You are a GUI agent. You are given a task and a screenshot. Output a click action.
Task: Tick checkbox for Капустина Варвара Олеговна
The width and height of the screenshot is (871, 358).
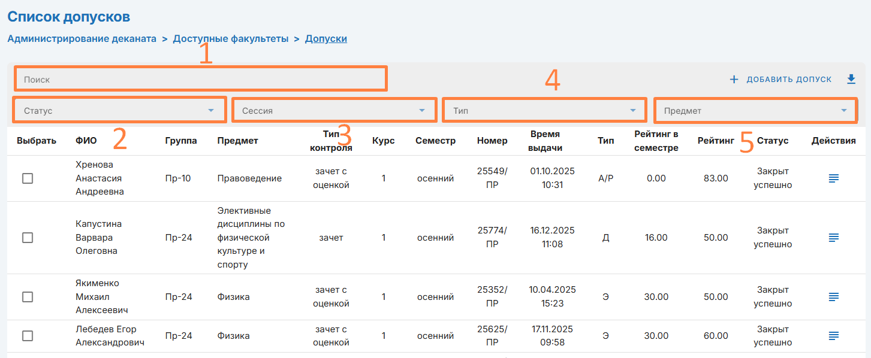[28, 238]
